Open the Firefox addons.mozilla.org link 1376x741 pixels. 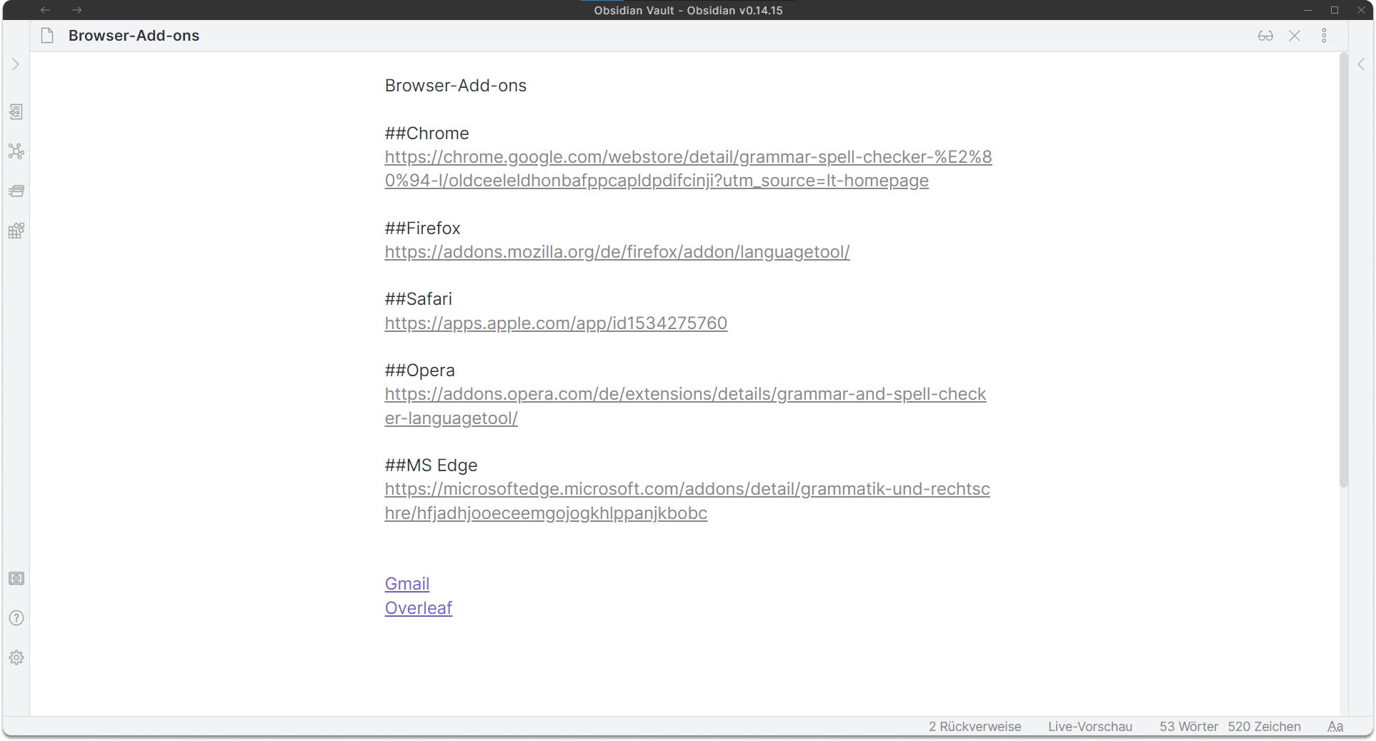point(617,252)
